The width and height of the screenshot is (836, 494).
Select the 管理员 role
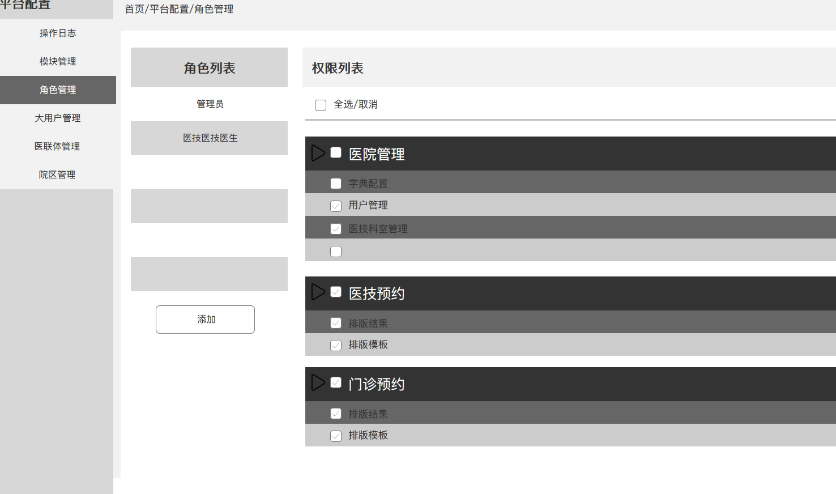[210, 104]
